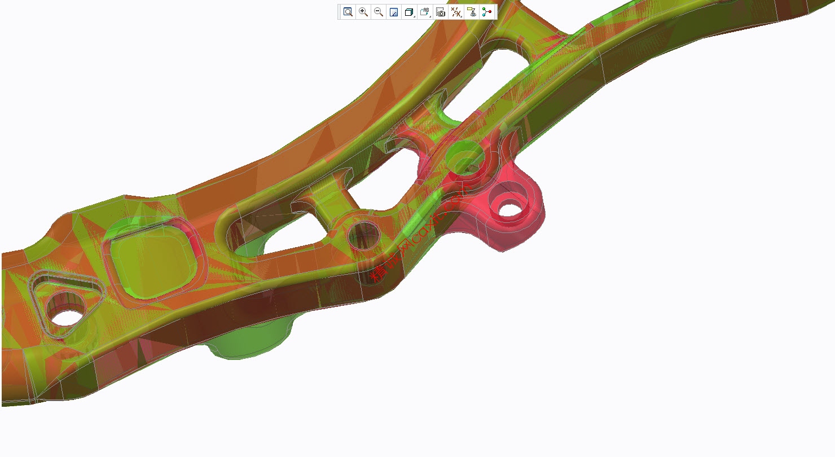
Task: Open the datum display filters dropdown
Action: (x=456, y=12)
